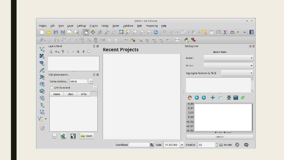The width and height of the screenshot is (284, 160).
Task: Click the ellipsis button in OSM place search
Action: click(x=54, y=136)
